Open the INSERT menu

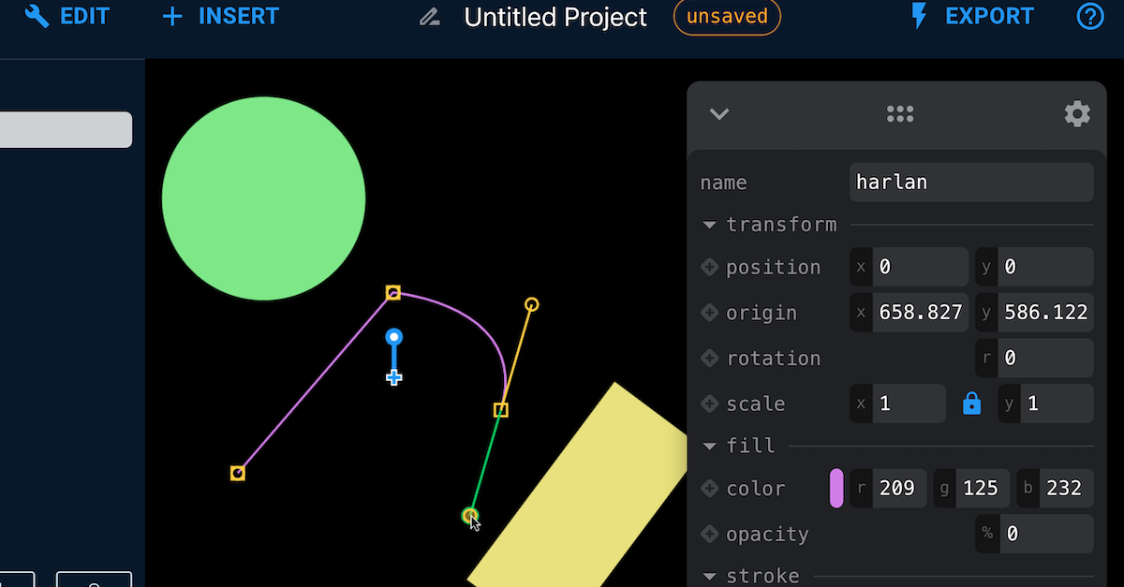click(x=220, y=16)
